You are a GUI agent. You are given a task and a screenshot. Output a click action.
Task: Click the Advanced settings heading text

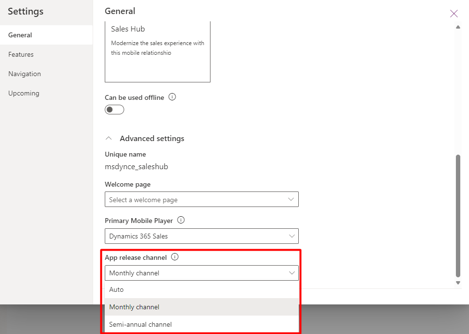(152, 139)
